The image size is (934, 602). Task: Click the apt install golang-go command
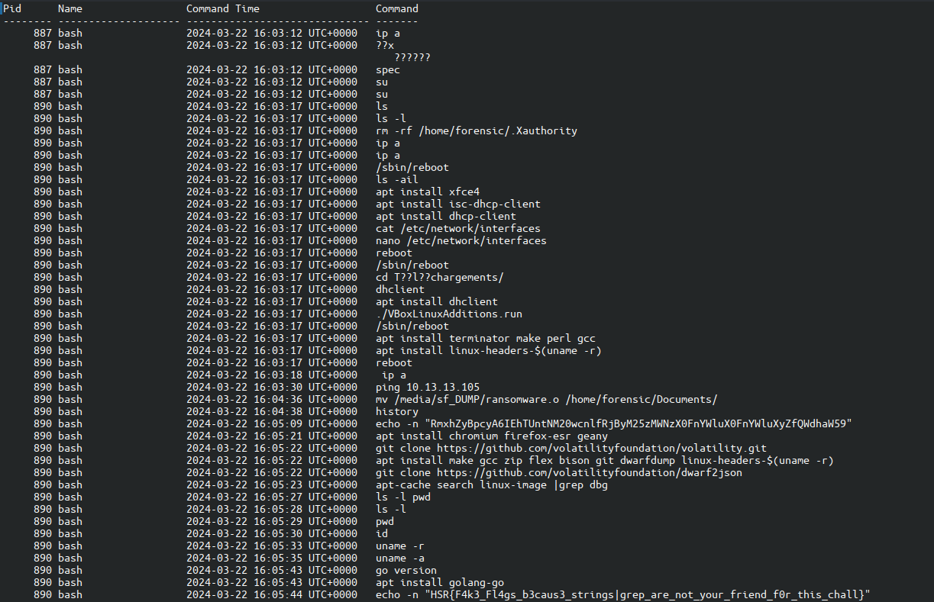[440, 582]
